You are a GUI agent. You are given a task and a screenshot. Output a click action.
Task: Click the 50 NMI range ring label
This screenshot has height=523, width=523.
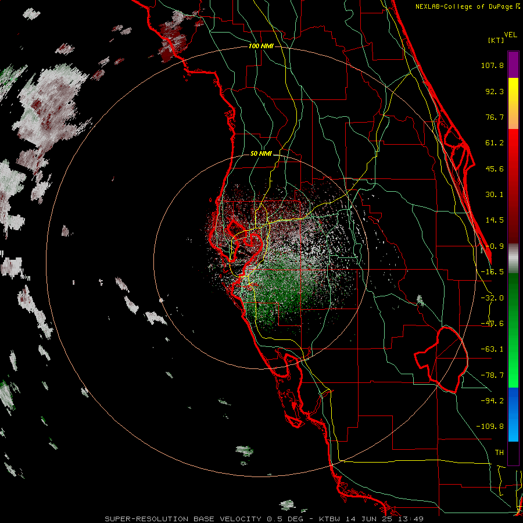(x=261, y=154)
